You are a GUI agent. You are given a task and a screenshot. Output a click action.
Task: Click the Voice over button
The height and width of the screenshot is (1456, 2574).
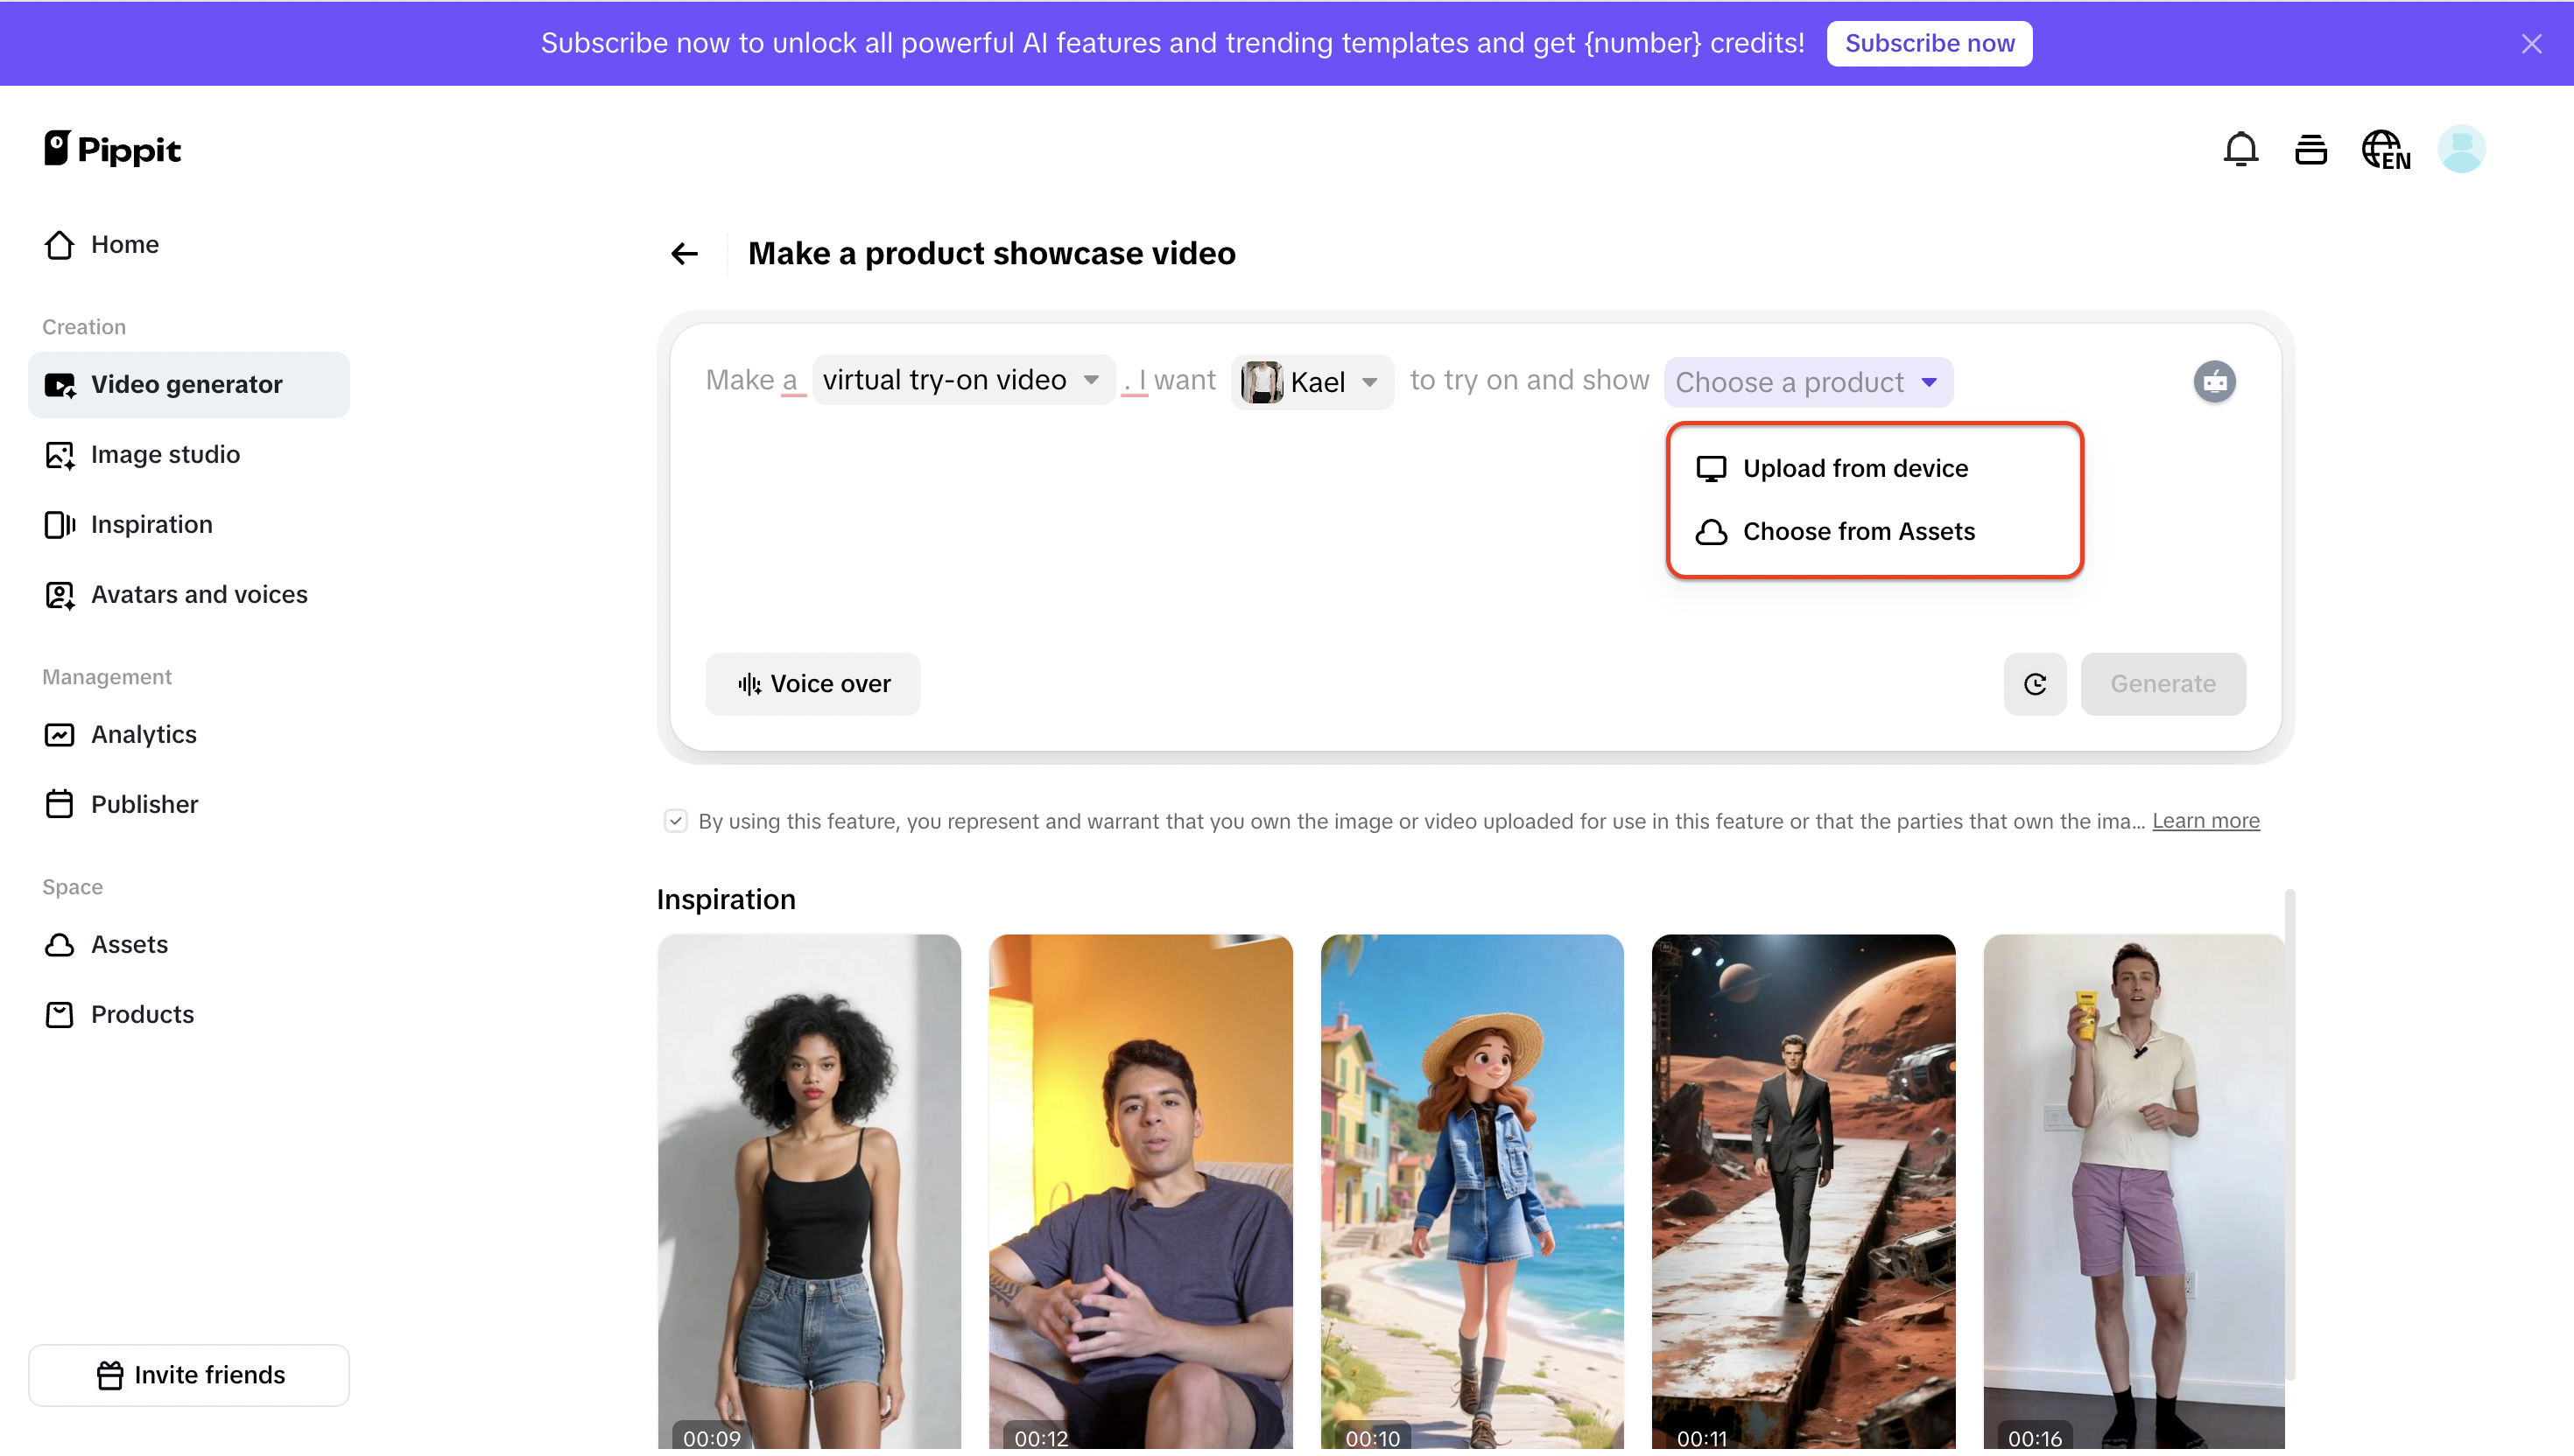[812, 685]
